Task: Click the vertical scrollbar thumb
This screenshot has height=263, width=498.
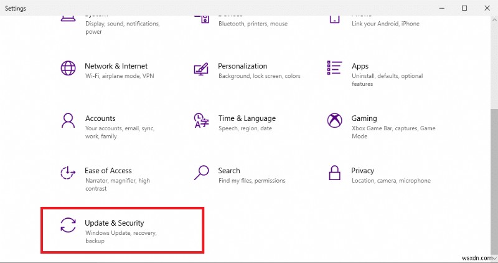Action: tap(494, 181)
